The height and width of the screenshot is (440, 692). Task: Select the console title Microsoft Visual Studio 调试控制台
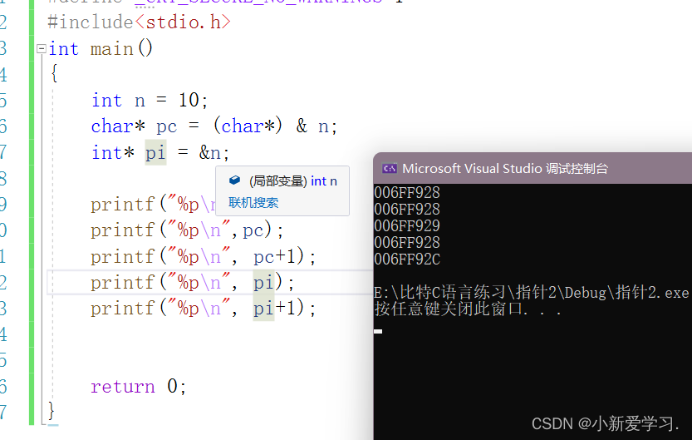505,168
